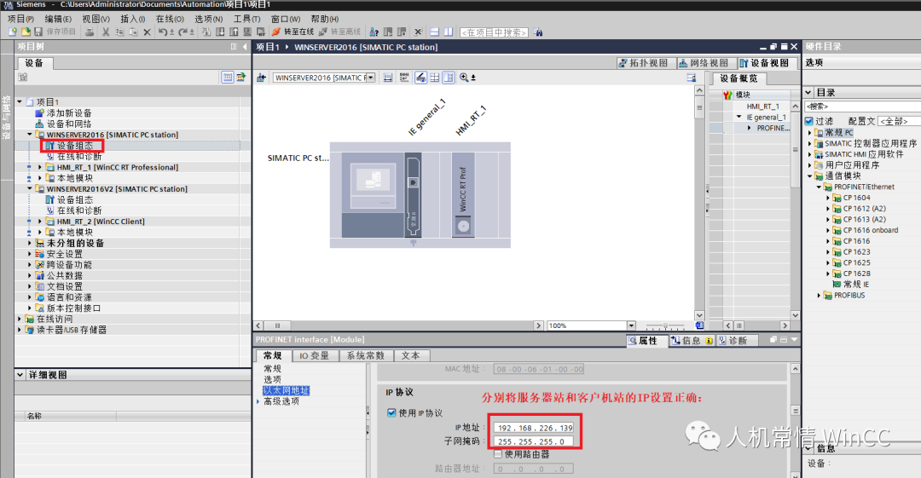921x478 pixels.
Task: Click the new project icon in toolbar
Action: click(12, 32)
